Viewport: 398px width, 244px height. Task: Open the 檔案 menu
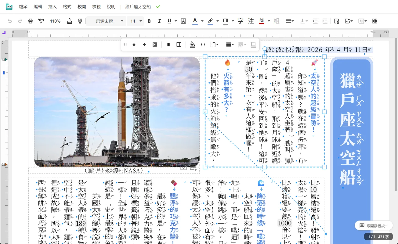pos(23,7)
